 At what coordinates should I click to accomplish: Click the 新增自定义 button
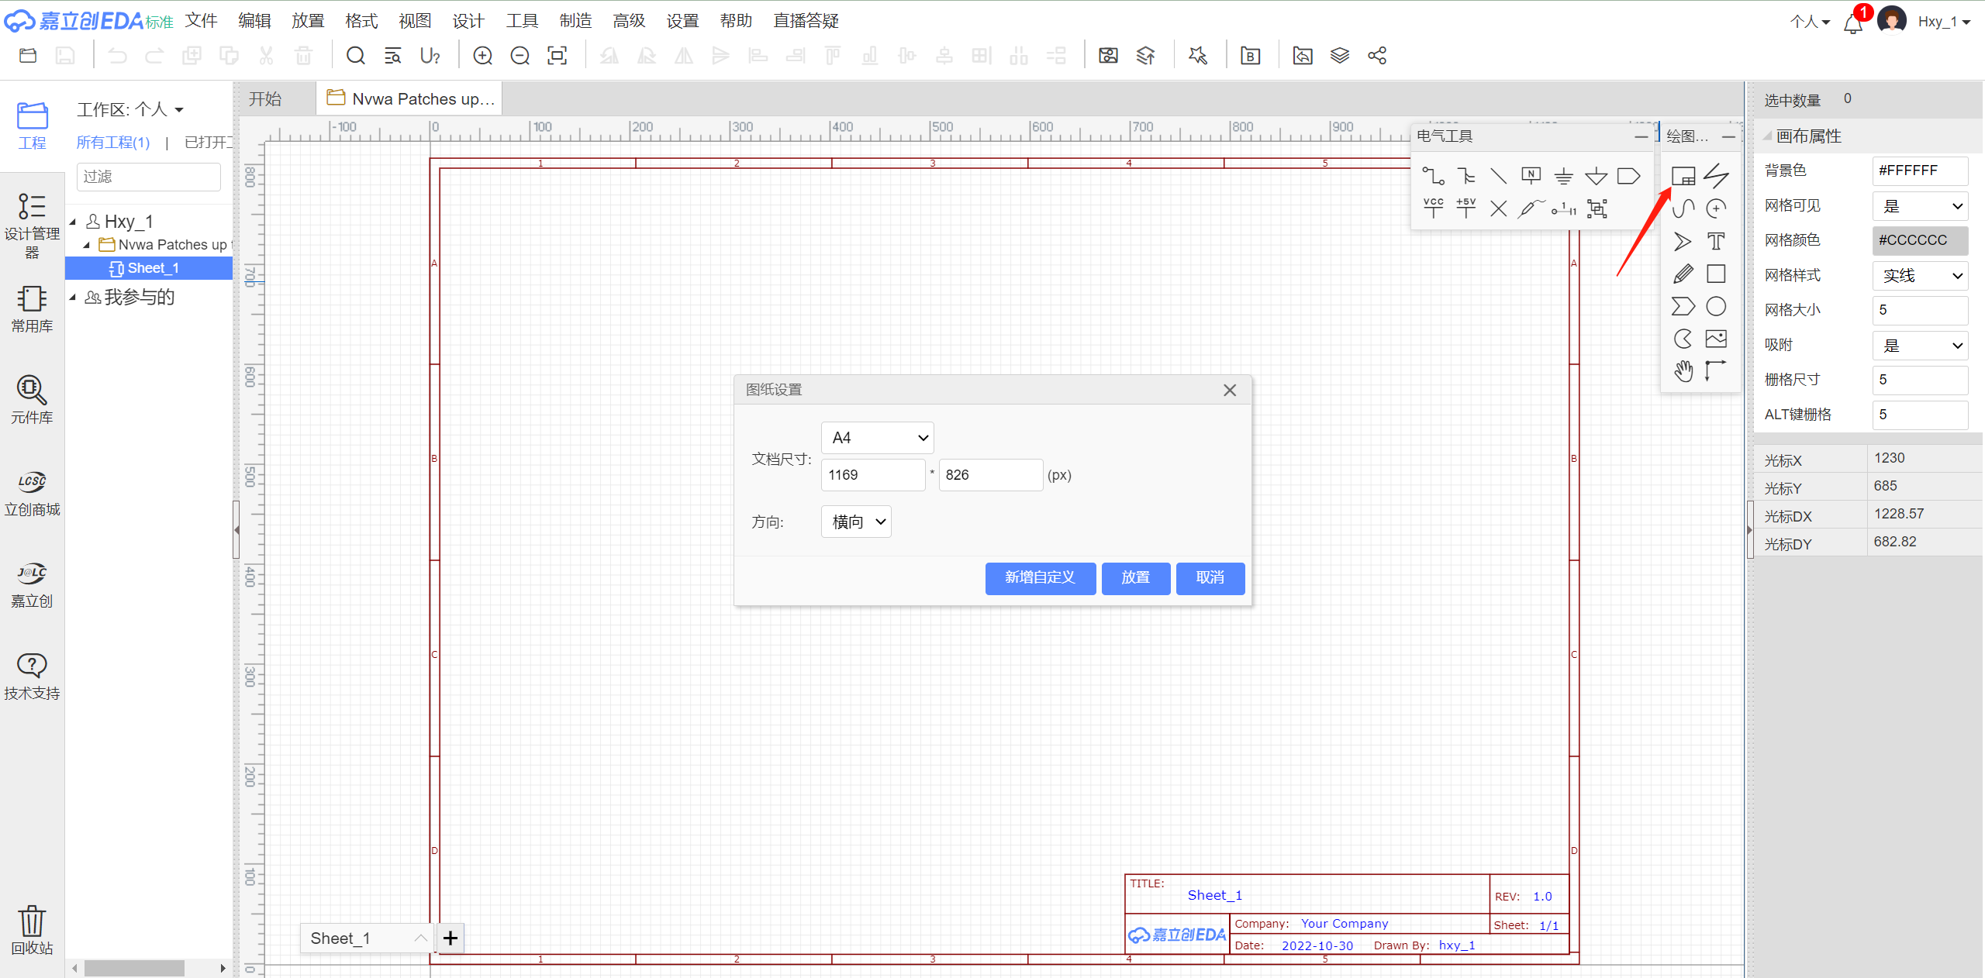pyautogui.click(x=1040, y=577)
